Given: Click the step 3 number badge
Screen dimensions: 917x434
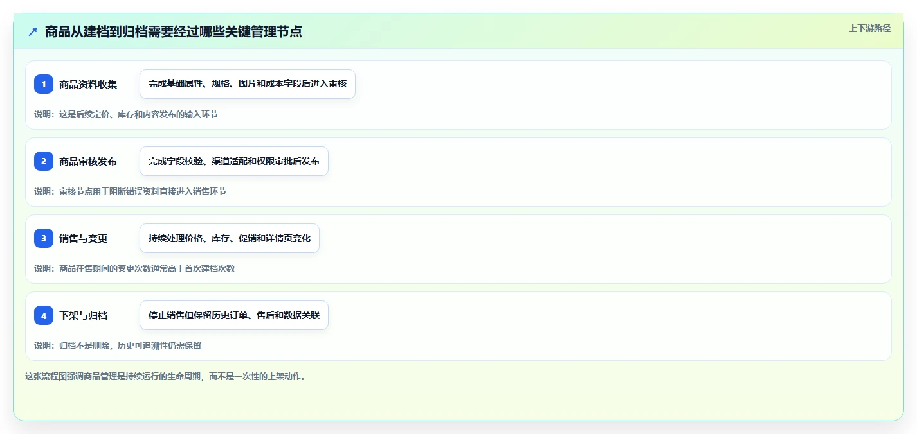Looking at the screenshot, I should point(44,238).
